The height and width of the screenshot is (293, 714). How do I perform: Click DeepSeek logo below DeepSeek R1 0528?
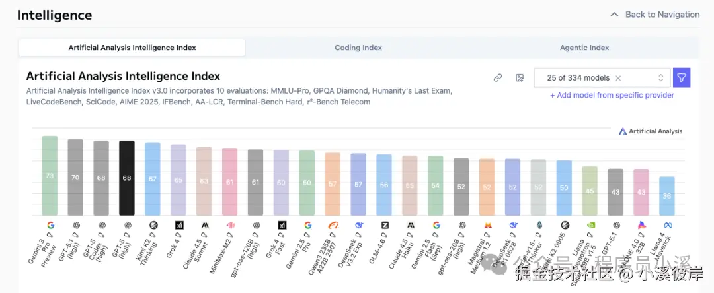coord(513,225)
